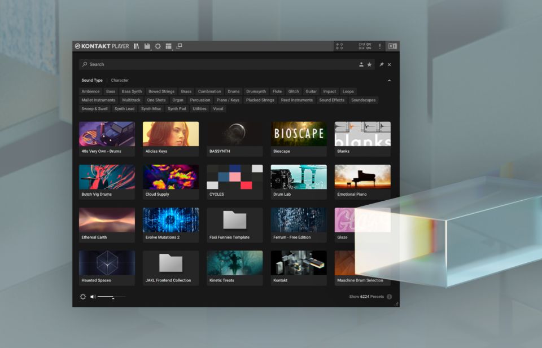Collapse the tag filter section chevron
Image resolution: width=542 pixels, height=348 pixels.
click(x=389, y=81)
